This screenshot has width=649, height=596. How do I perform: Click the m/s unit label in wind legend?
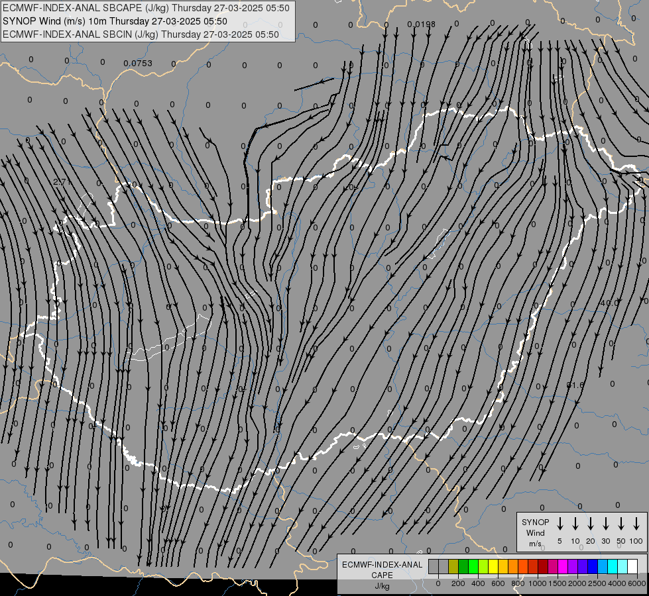[535, 544]
